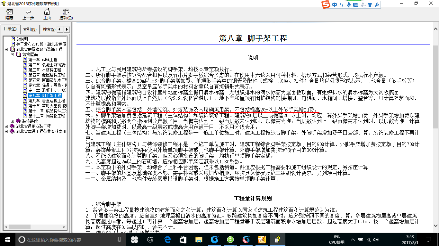Show hidden system tray icons
Screen dimensions: 439x246
(354, 240)
